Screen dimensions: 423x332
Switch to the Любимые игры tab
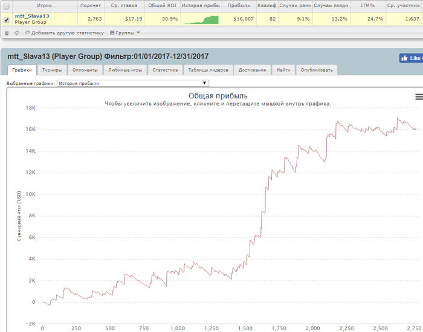[125, 70]
